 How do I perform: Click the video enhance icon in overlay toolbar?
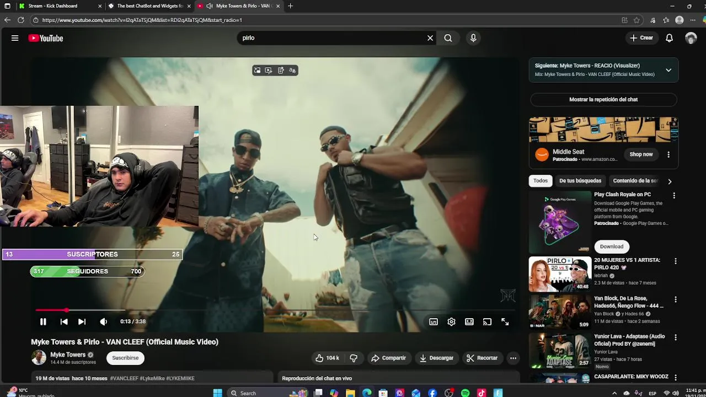(269, 70)
